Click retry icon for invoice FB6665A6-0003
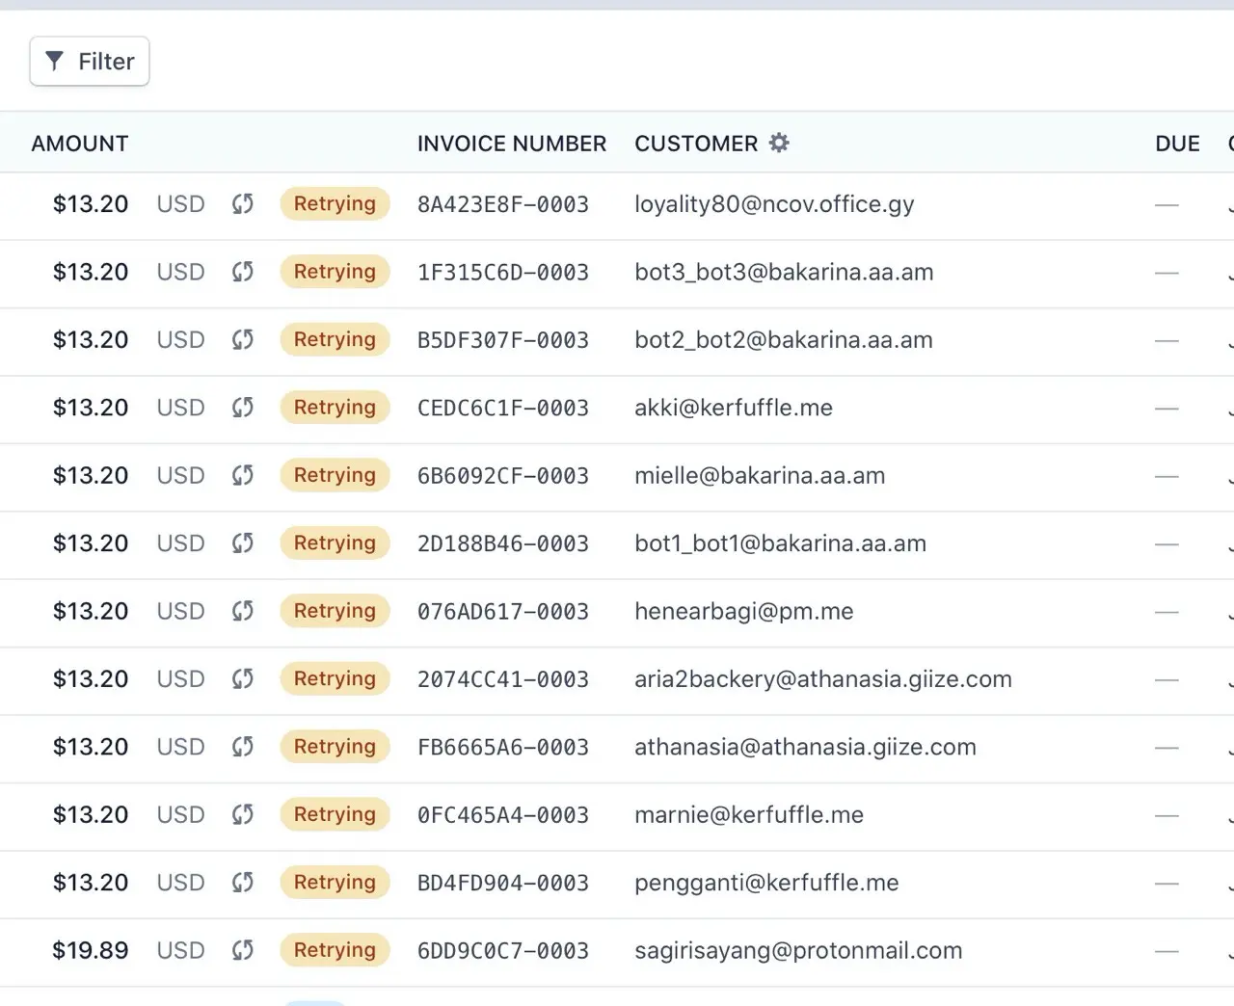The width and height of the screenshot is (1234, 1006). click(243, 747)
